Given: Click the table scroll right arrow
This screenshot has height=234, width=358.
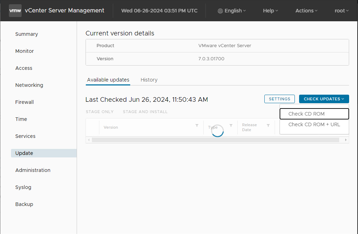Looking at the screenshot, I should (346, 140).
